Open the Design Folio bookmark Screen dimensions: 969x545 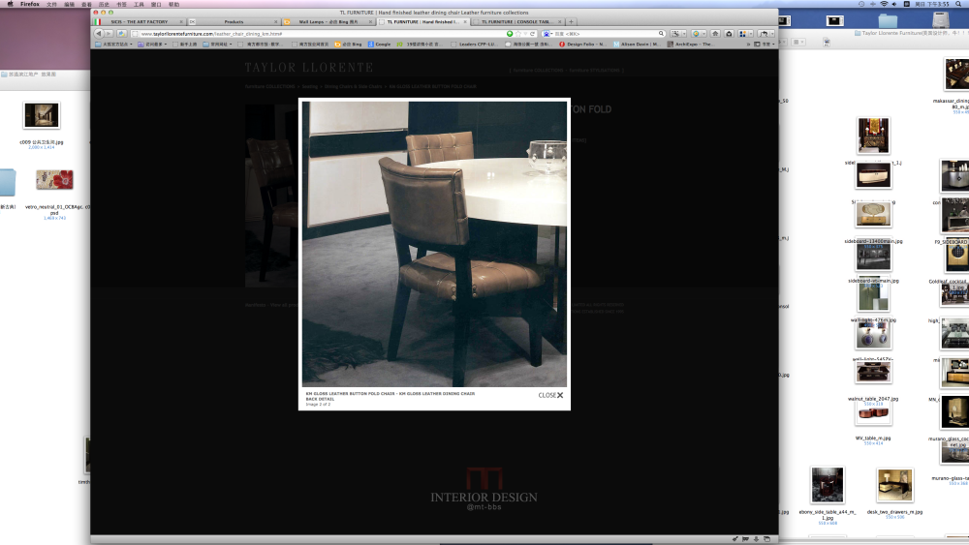coord(584,44)
